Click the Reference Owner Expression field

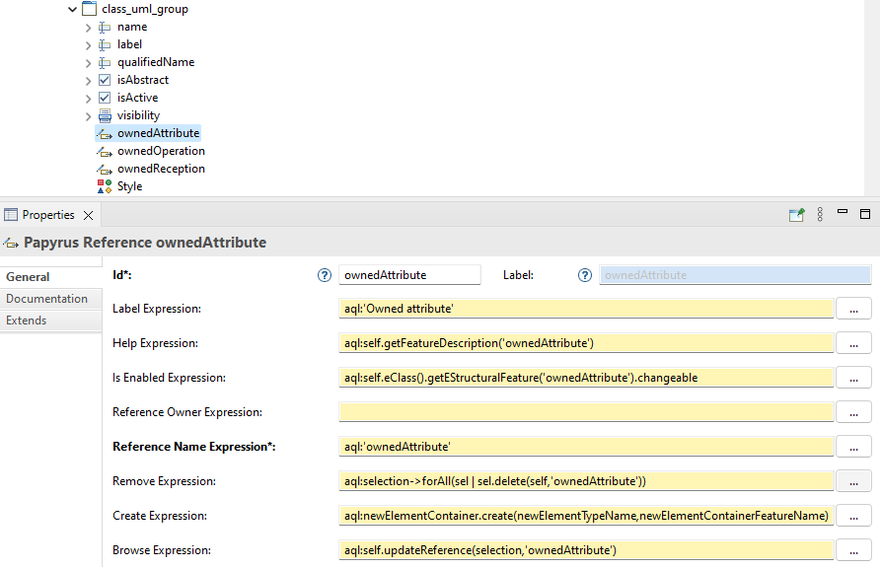click(x=586, y=412)
